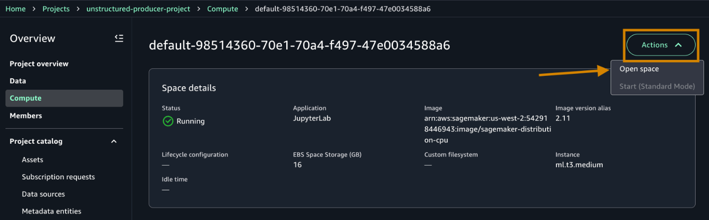Click the green Running status check icon
This screenshot has height=220, width=709.
tap(168, 121)
